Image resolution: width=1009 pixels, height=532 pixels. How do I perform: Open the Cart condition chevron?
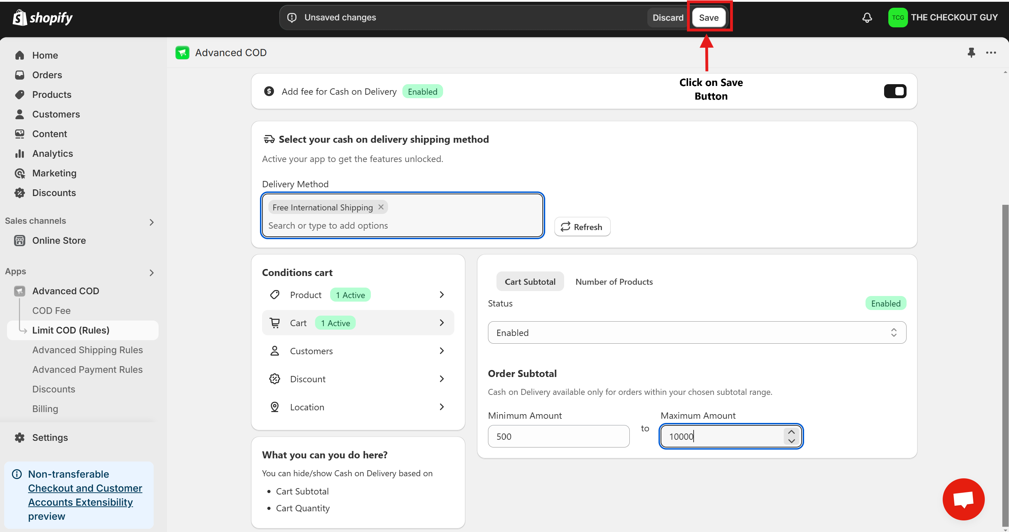click(x=442, y=323)
